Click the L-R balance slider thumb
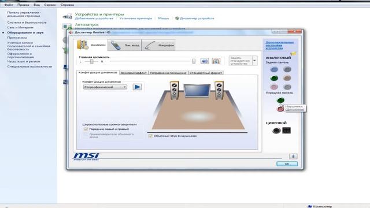The height and width of the screenshot is (208, 370). tap(91, 61)
